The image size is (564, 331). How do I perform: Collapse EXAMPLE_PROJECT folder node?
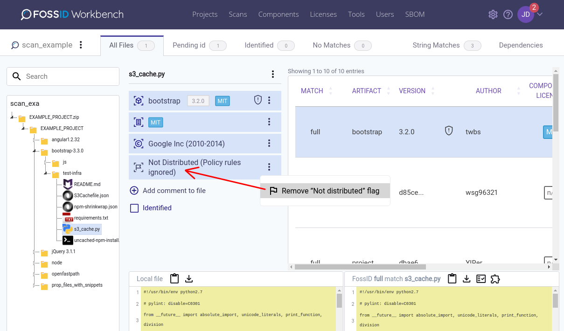pos(23,128)
